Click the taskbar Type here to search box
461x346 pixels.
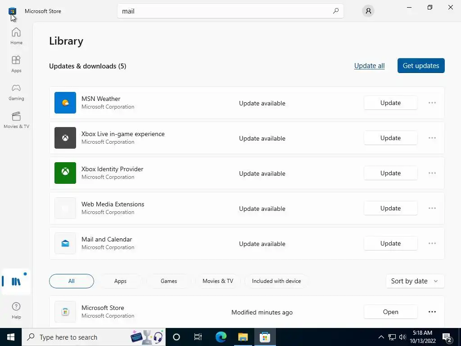tap(94, 337)
